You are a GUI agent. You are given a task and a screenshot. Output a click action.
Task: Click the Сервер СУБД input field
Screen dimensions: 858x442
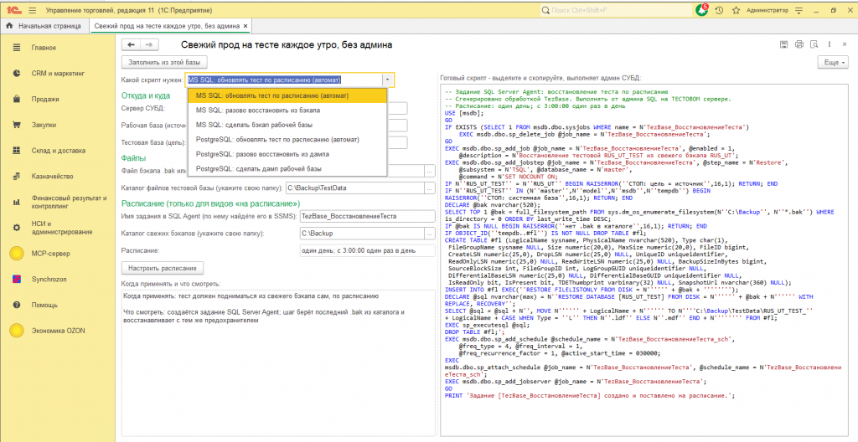397,108
